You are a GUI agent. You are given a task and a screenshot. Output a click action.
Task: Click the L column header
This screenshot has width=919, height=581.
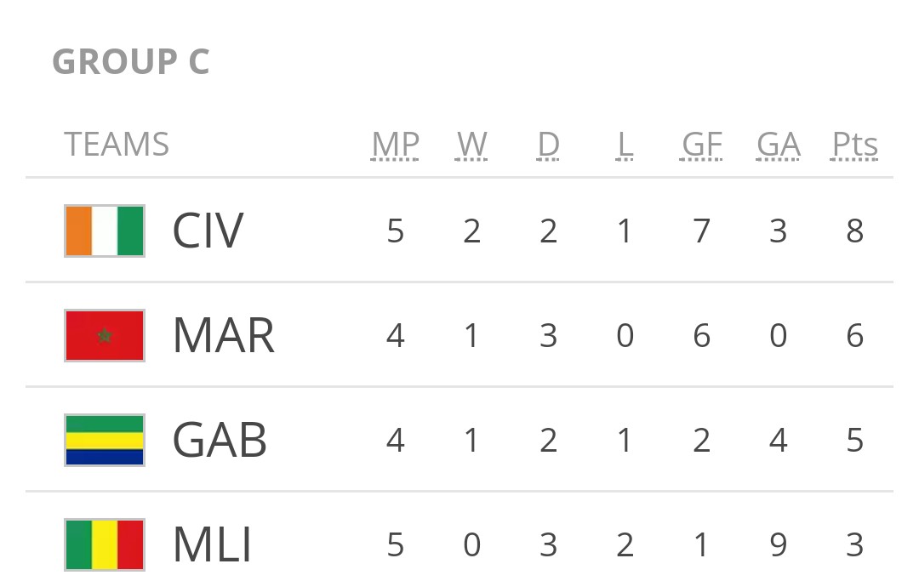625,145
